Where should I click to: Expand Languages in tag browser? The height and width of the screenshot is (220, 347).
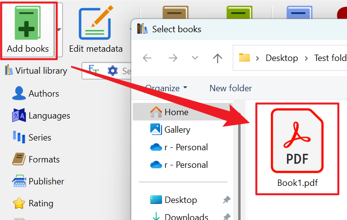(x=41, y=116)
